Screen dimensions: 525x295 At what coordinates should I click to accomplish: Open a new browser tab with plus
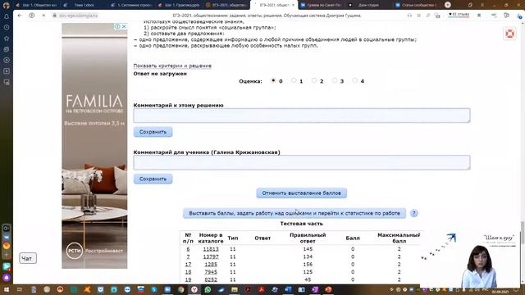(448, 5)
